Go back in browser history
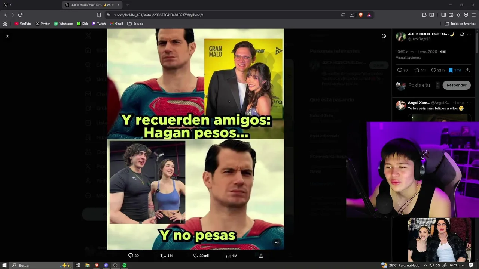 point(5,15)
